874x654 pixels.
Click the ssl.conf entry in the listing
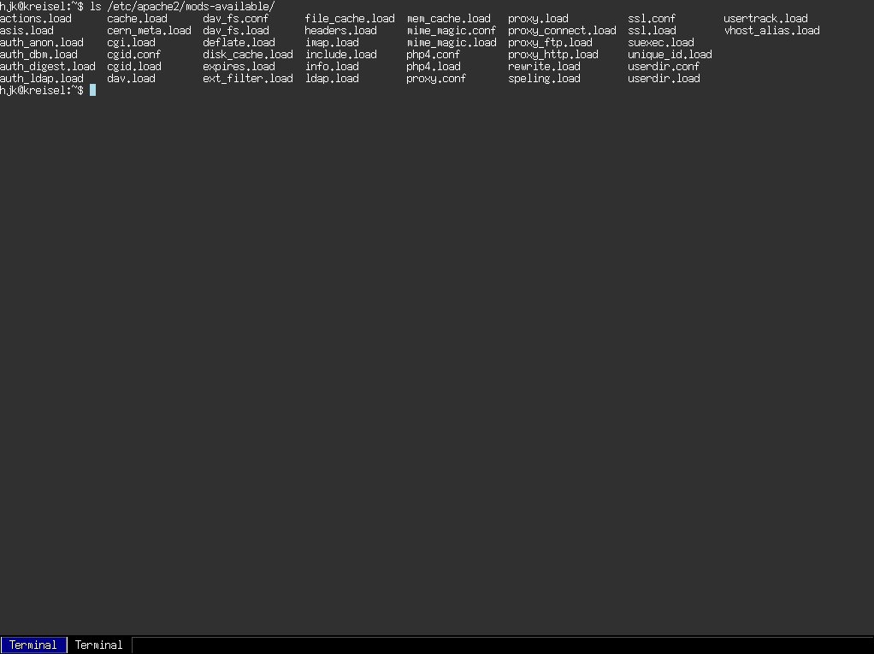[652, 18]
